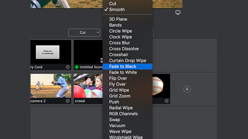Screen dimensions: 248x139
Task: Click the plus icon to add shot
Action: 187,89
